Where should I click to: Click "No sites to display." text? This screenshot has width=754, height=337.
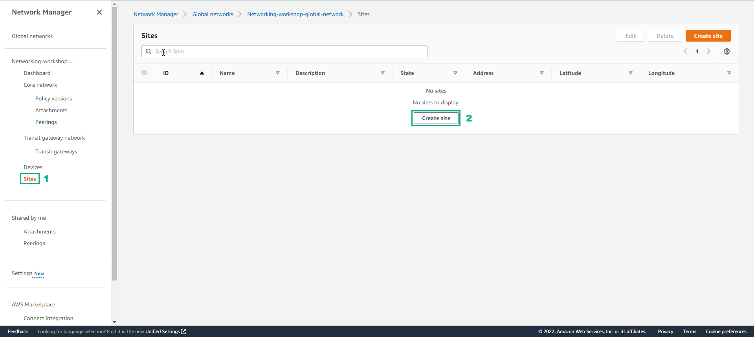click(436, 102)
